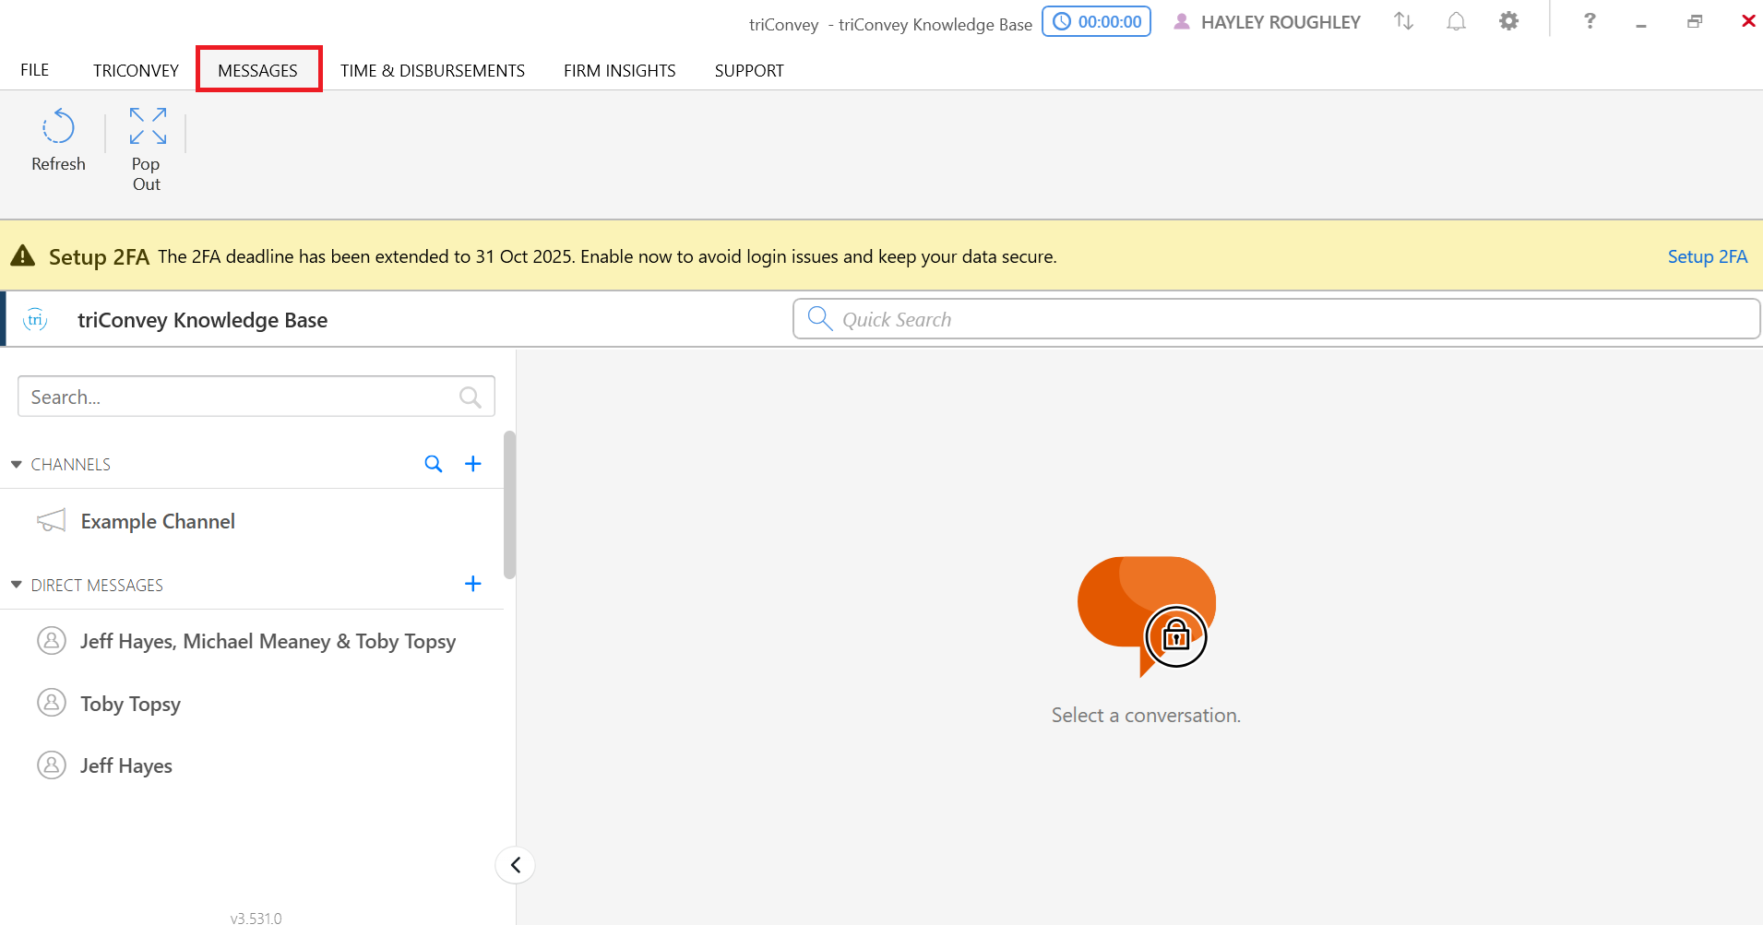This screenshot has height=925, width=1763.
Task: Start a new direct message with plus
Action: click(x=473, y=584)
